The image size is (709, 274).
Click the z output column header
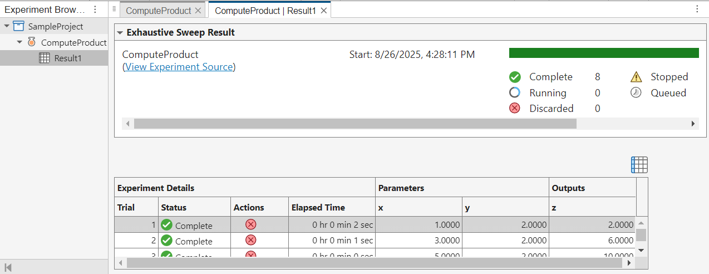click(x=592, y=207)
